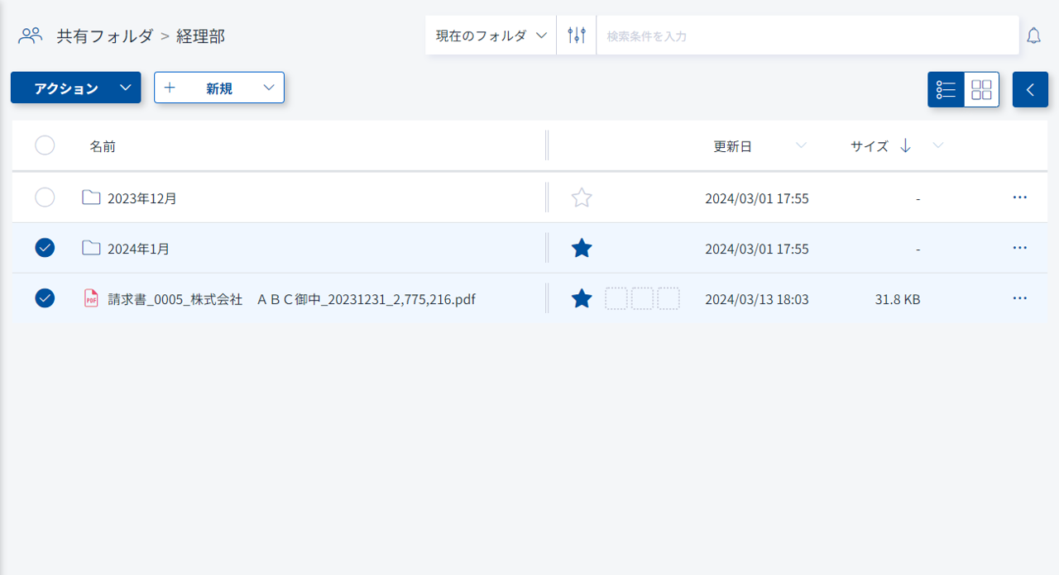Viewport: 1059px width, 575px height.
Task: Switch to grid thumbnail view
Action: (x=981, y=89)
